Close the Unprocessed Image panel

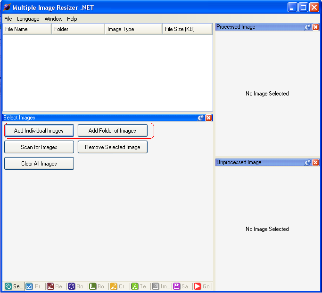[x=315, y=162]
